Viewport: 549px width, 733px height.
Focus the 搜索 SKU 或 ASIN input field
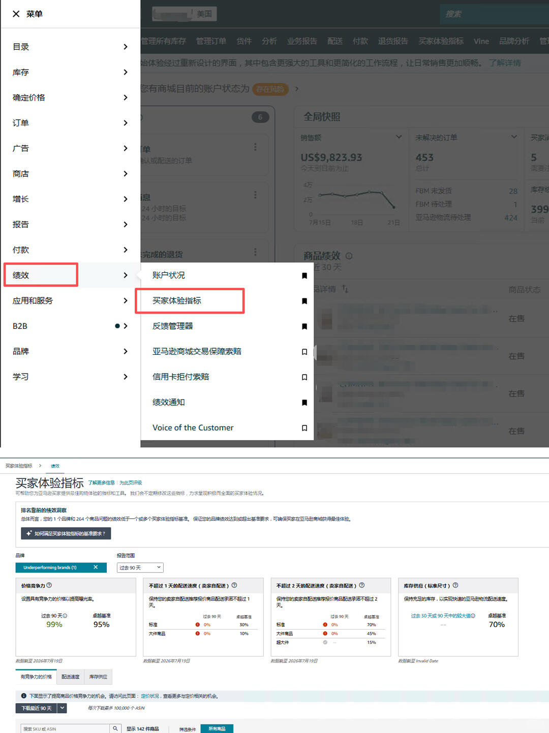click(65, 728)
